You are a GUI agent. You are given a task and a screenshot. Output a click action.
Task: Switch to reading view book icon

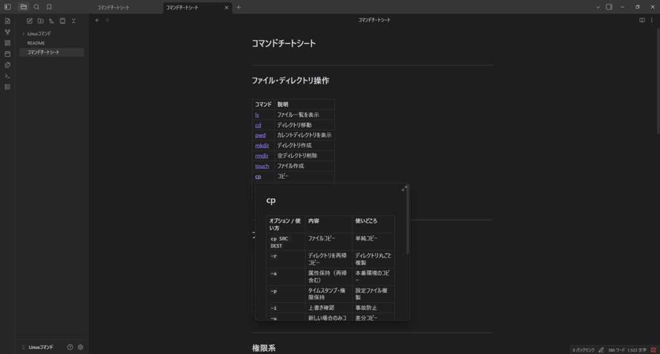(x=642, y=20)
